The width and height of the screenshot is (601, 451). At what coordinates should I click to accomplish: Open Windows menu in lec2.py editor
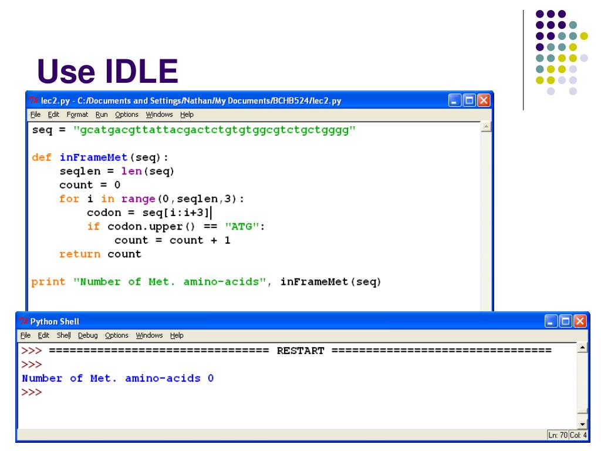coord(159,115)
